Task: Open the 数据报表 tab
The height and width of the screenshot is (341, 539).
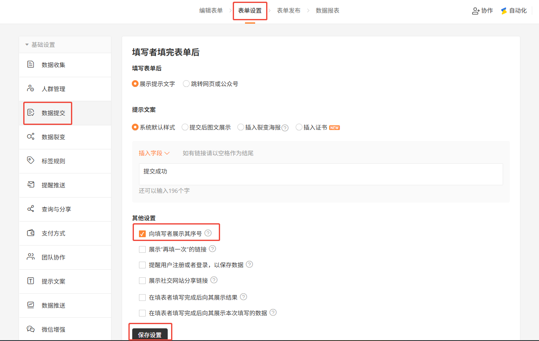Action: tap(327, 11)
